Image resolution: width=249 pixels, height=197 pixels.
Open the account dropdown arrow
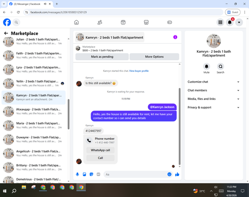[239, 22]
